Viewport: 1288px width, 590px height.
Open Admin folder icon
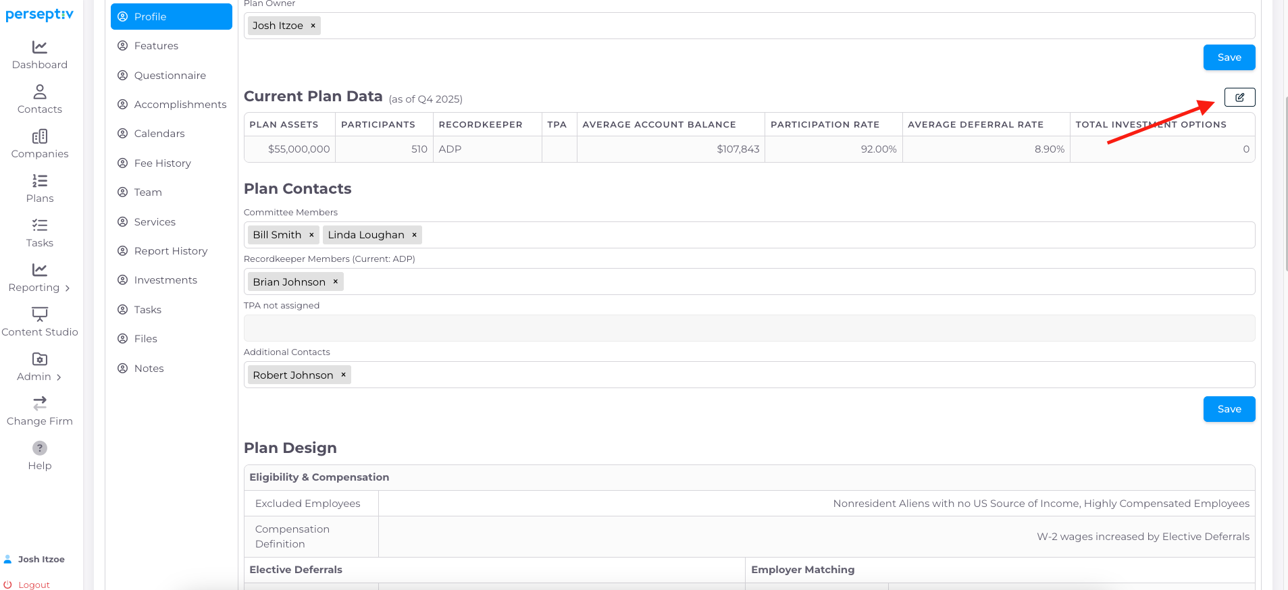tap(40, 358)
